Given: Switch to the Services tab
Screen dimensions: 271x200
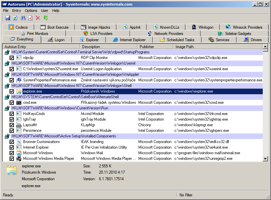Looking at the screenshot, I should pyautogui.click(x=219, y=40).
